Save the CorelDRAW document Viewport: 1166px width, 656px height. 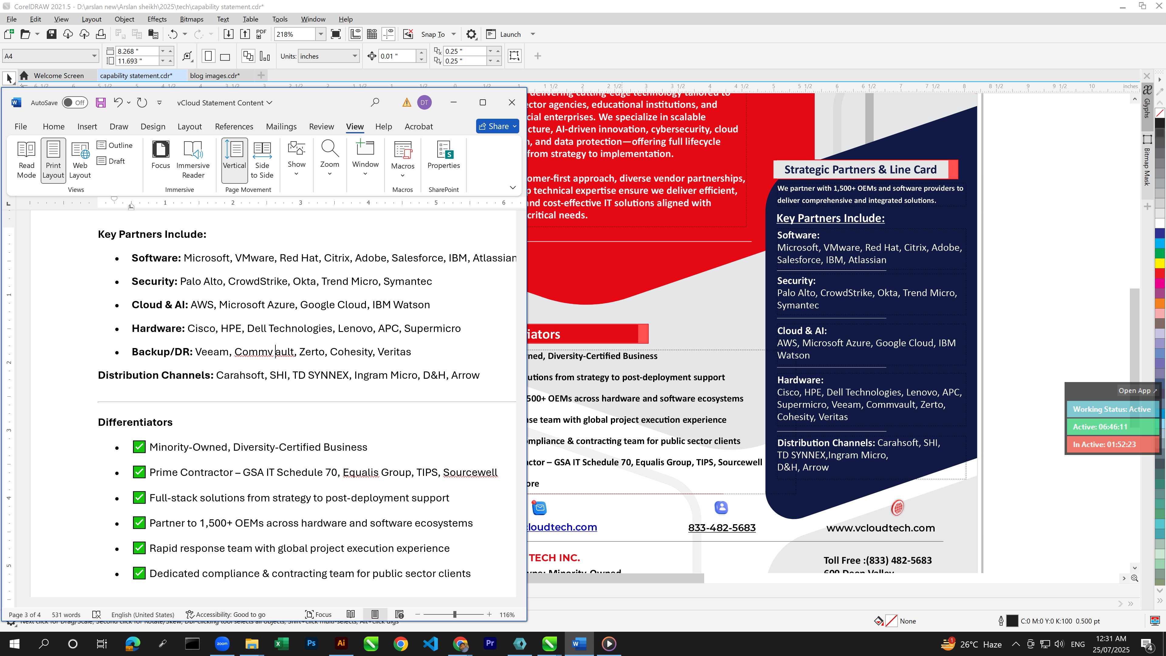point(52,34)
